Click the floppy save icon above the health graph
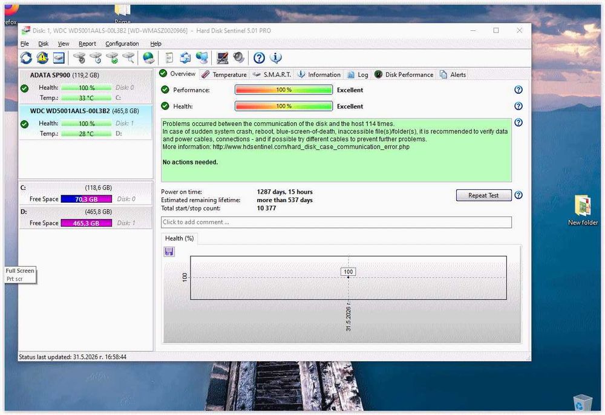605x415 pixels. [x=169, y=252]
